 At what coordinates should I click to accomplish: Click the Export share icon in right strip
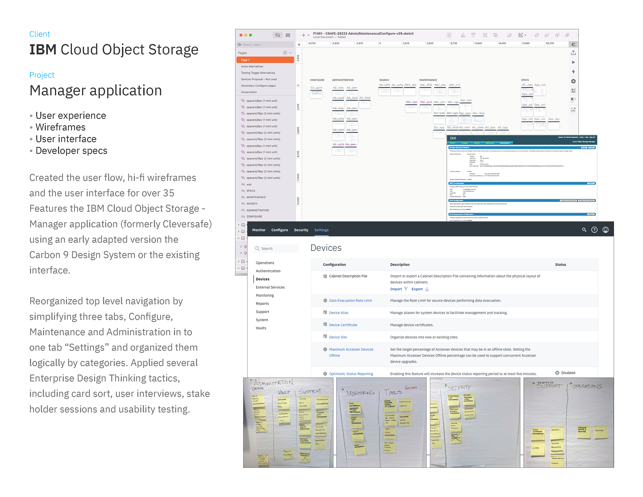573,53
